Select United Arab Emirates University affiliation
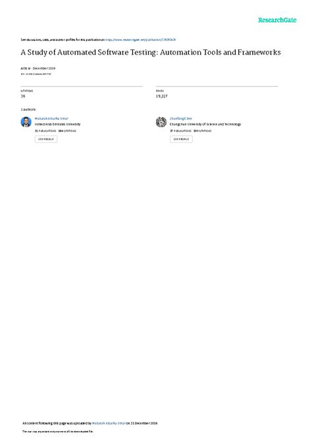 [58, 124]
